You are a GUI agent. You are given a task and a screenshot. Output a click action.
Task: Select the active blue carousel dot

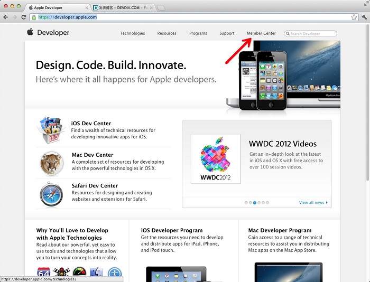pos(255,203)
